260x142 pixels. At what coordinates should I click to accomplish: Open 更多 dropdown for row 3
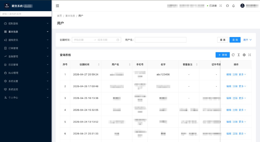[x=242, y=98]
